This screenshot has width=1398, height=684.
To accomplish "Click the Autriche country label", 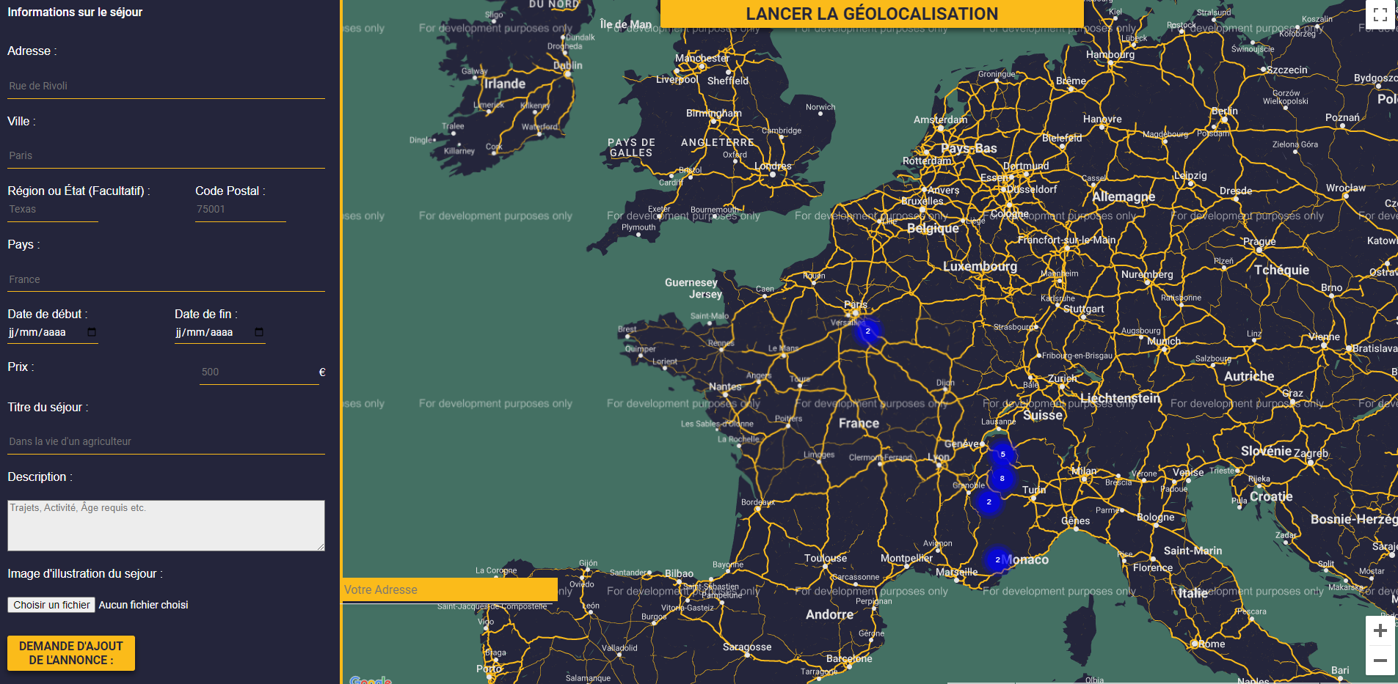I will tap(1249, 376).
